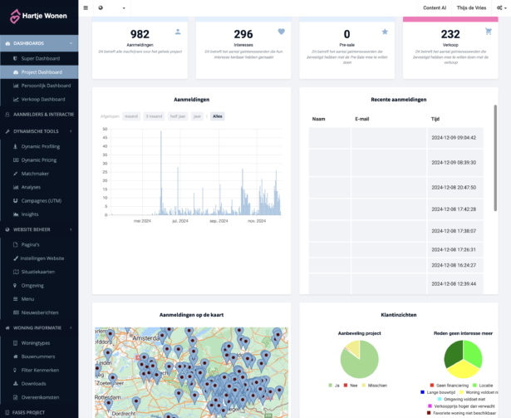The width and height of the screenshot is (511, 418).
Task: Select Project Dashboard
Action: pos(39,72)
